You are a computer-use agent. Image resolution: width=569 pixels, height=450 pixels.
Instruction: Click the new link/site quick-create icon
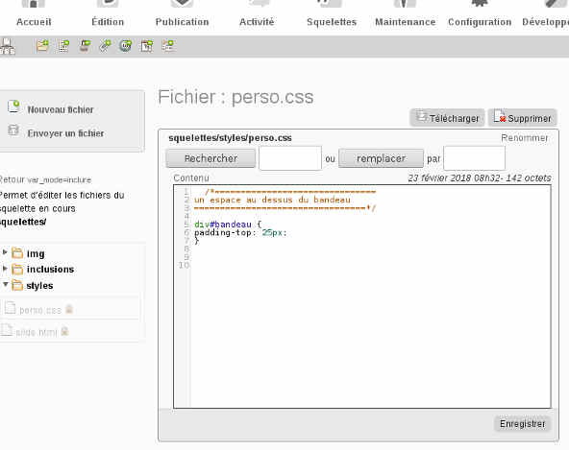(x=106, y=46)
